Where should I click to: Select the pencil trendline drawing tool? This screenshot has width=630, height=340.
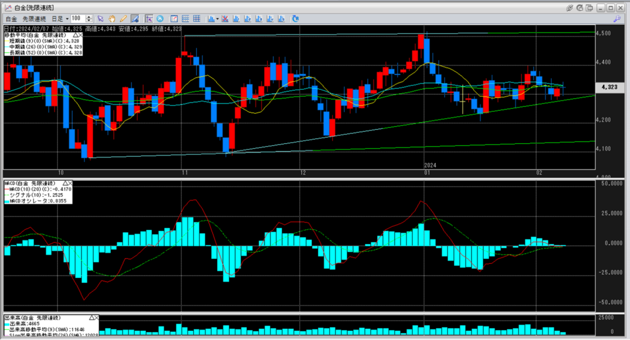[123, 19]
